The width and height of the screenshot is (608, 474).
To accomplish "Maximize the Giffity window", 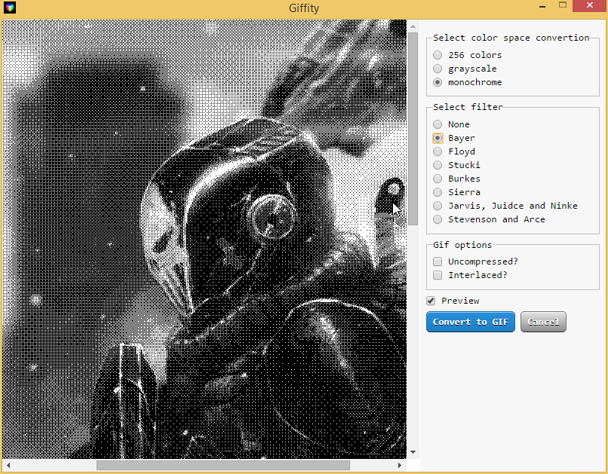I will coord(563,5).
